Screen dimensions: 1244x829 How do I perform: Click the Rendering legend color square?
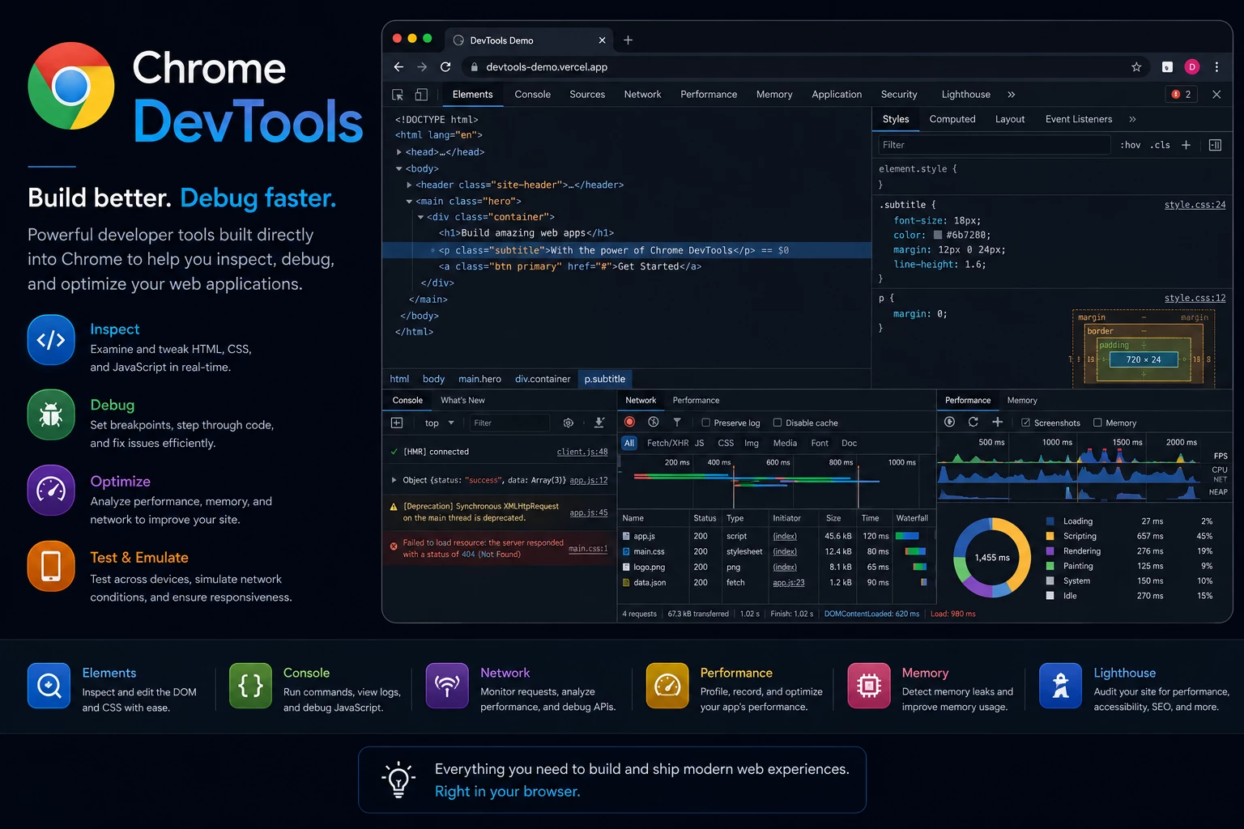(x=1050, y=551)
